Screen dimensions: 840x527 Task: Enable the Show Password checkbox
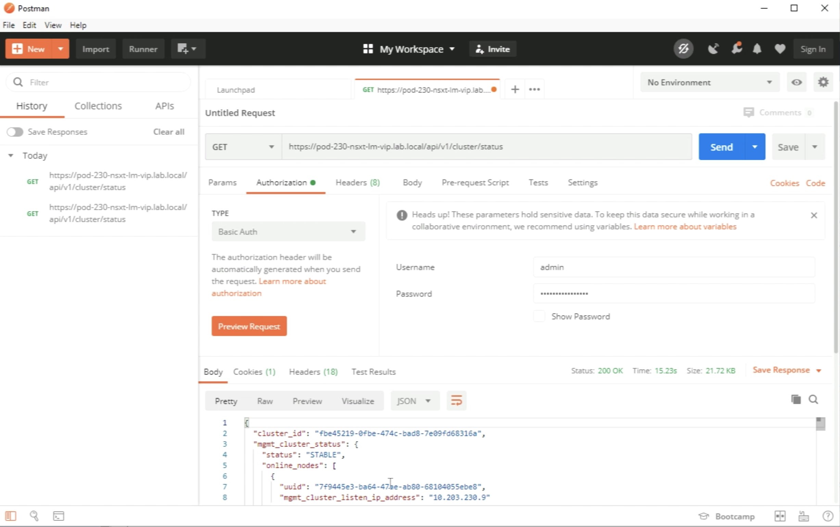click(539, 316)
